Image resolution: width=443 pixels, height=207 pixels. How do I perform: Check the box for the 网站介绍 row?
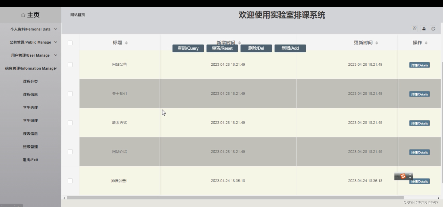pos(70,152)
